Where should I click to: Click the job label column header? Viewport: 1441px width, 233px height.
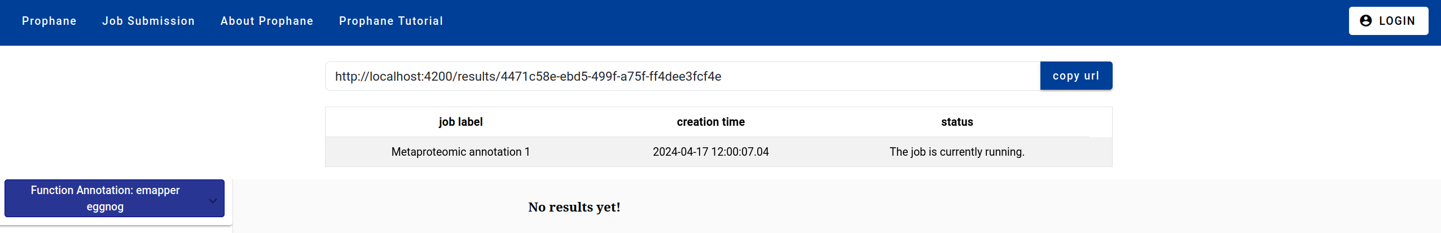[x=460, y=122]
